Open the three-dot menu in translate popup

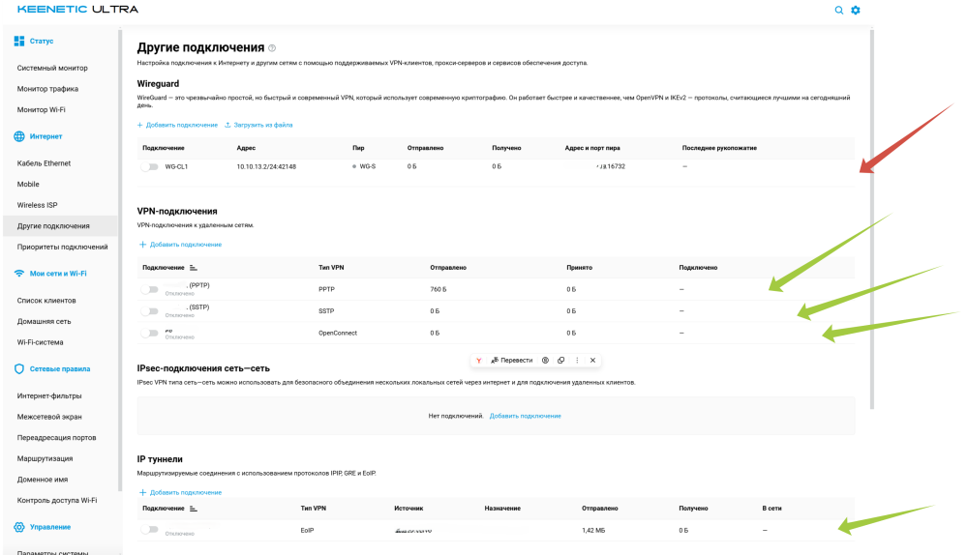pos(577,360)
